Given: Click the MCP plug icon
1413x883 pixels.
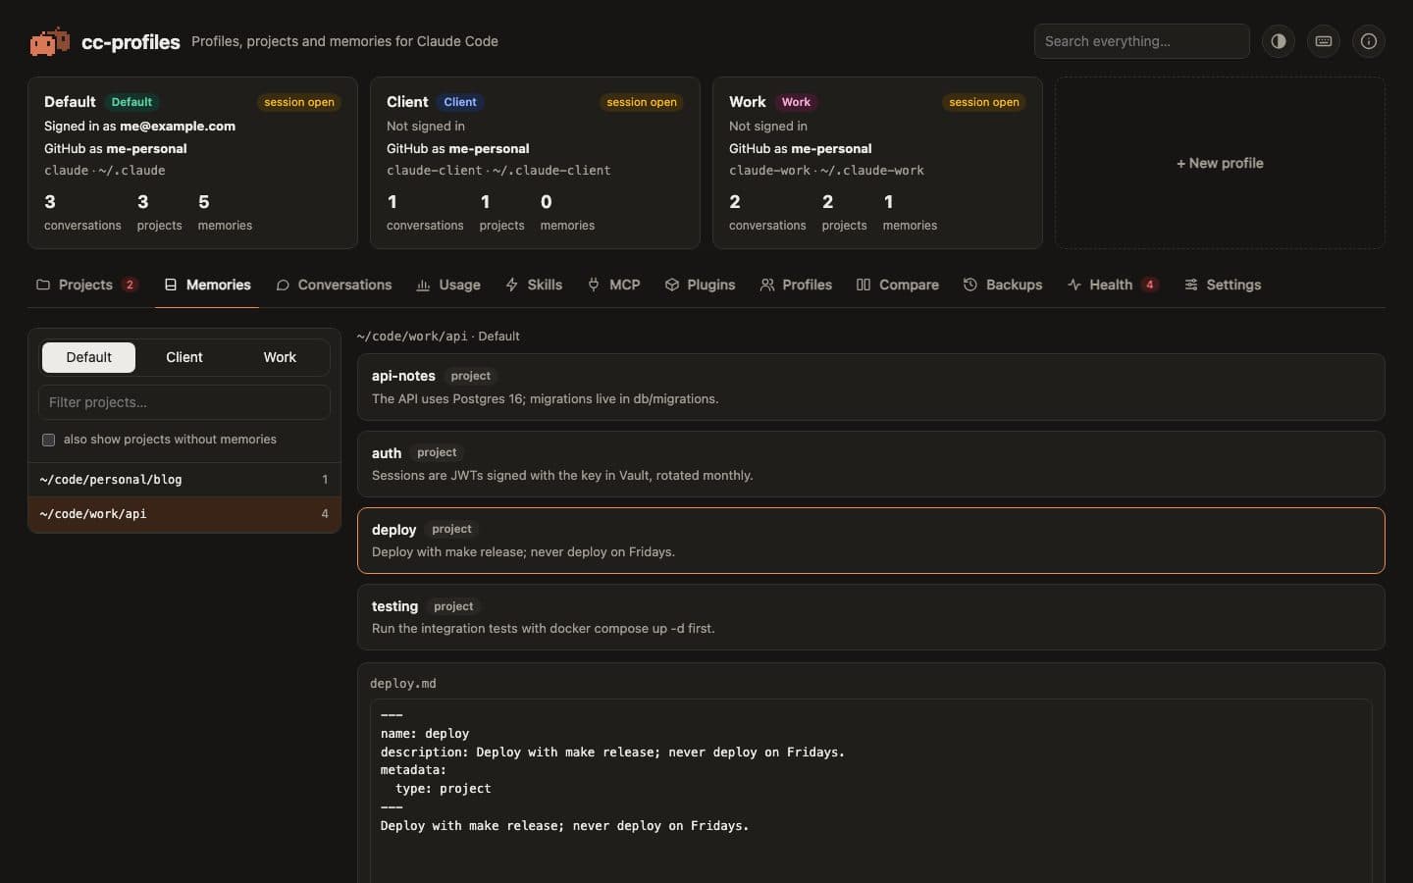Looking at the screenshot, I should (x=594, y=285).
